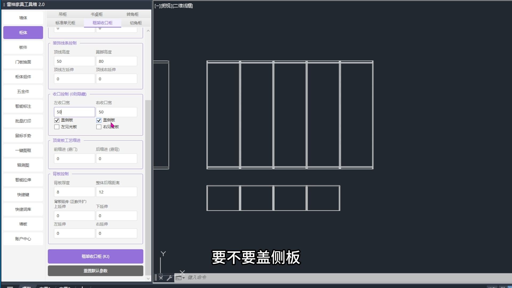Screen dimensions: 512x288
Task: Open 批量打印 in the sidebar
Action: coord(23,121)
